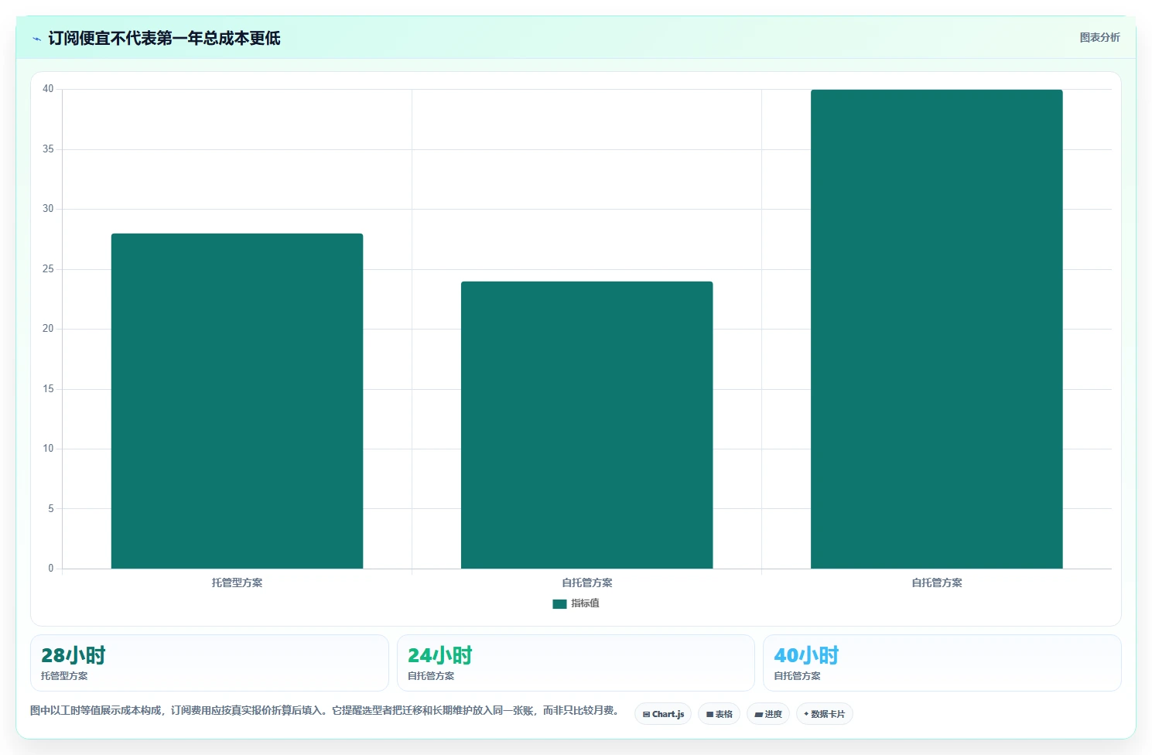Screen dimensions: 1152x755
Task: Click the blue icon beside the chart title
Action: click(36, 39)
